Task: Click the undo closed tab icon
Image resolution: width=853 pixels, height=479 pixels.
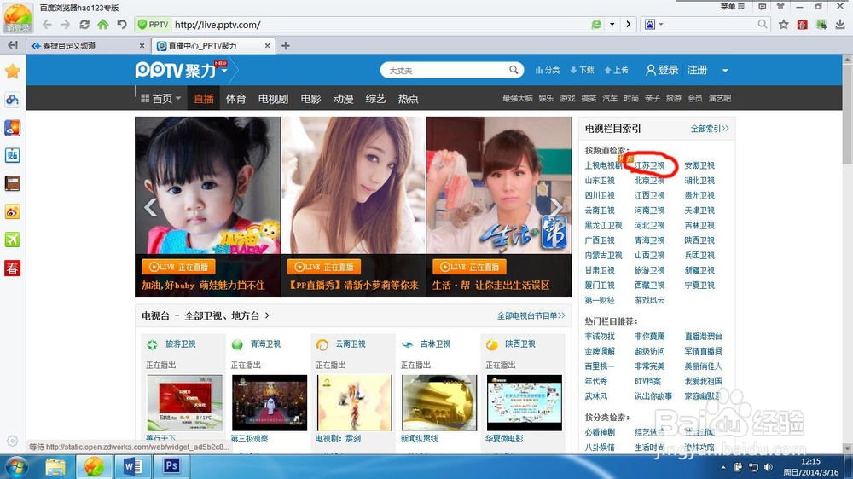Action: [x=121, y=25]
